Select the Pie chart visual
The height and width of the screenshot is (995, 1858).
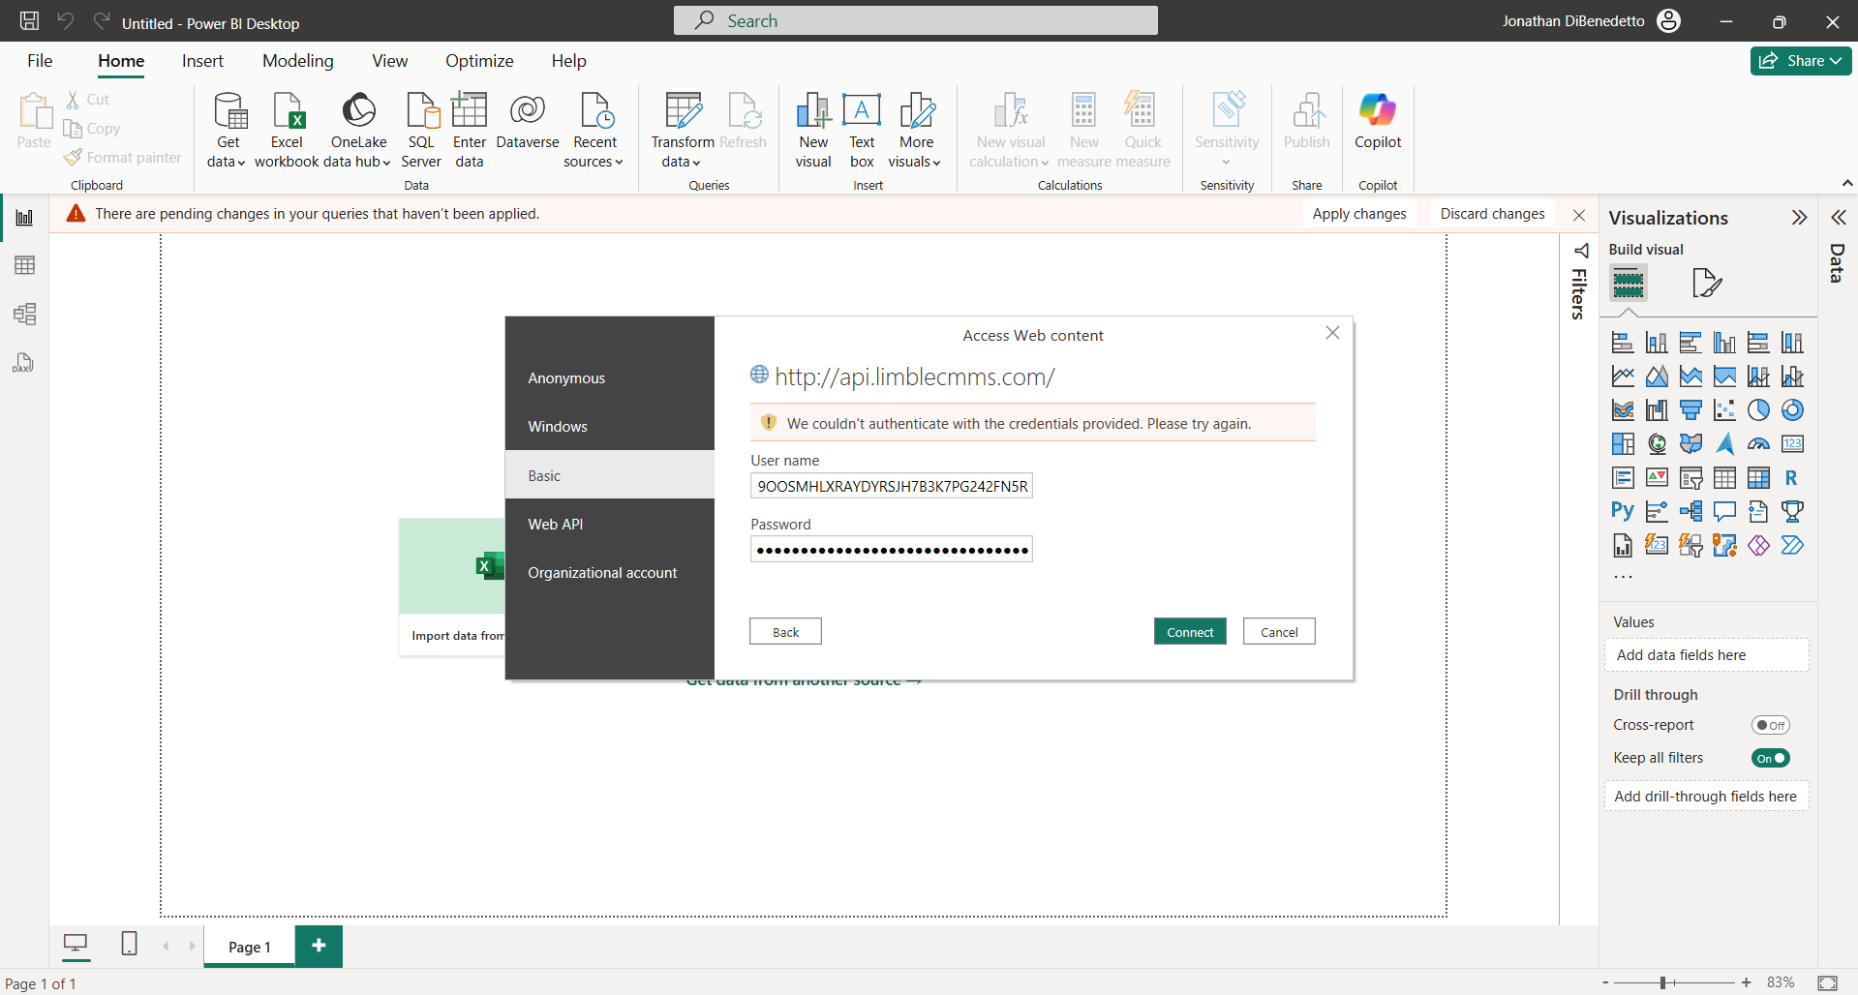pos(1758,410)
